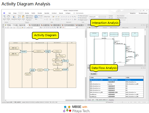The height and width of the screenshot is (113, 149).
Task: Toggle the Swimlanes option
Action: pyautogui.click(x=30, y=16)
